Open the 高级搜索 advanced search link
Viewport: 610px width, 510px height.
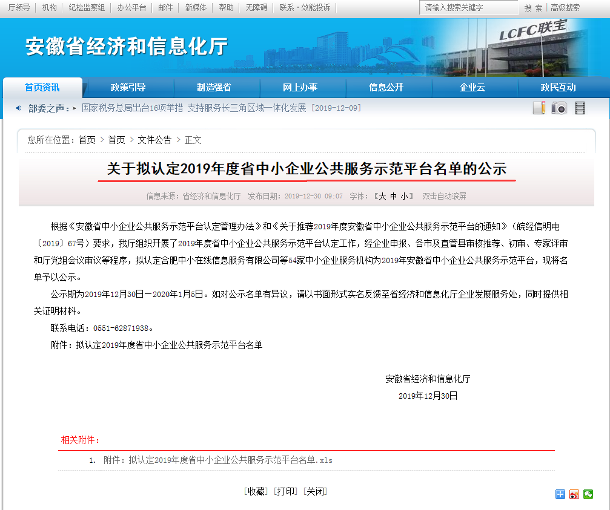coord(565,8)
